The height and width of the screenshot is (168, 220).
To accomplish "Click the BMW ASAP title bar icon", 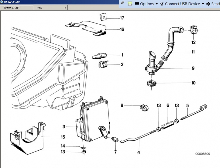I will [2, 2].
